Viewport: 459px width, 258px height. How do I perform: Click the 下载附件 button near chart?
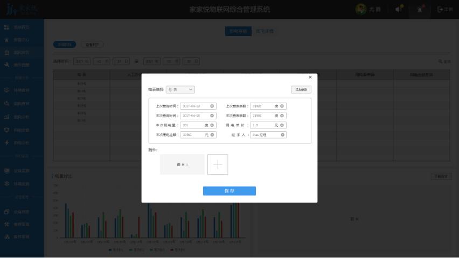coord(441,176)
